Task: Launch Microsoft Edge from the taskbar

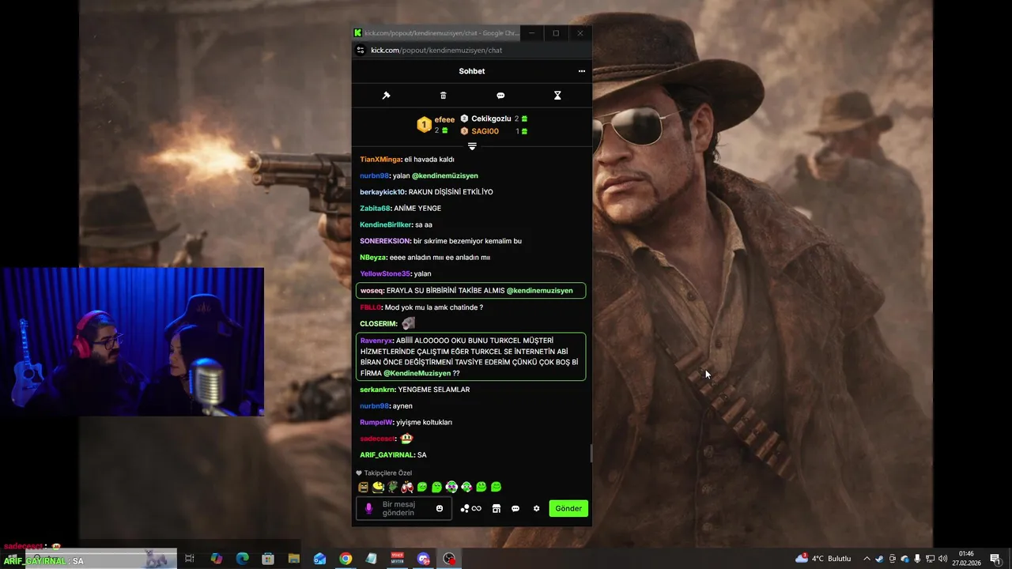Action: coord(243,559)
